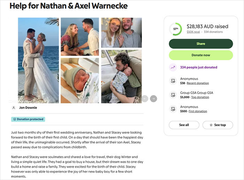The height and width of the screenshot is (180, 244).
Task: Click the donor icon beside the $38 donation
Action: pyautogui.click(x=173, y=81)
